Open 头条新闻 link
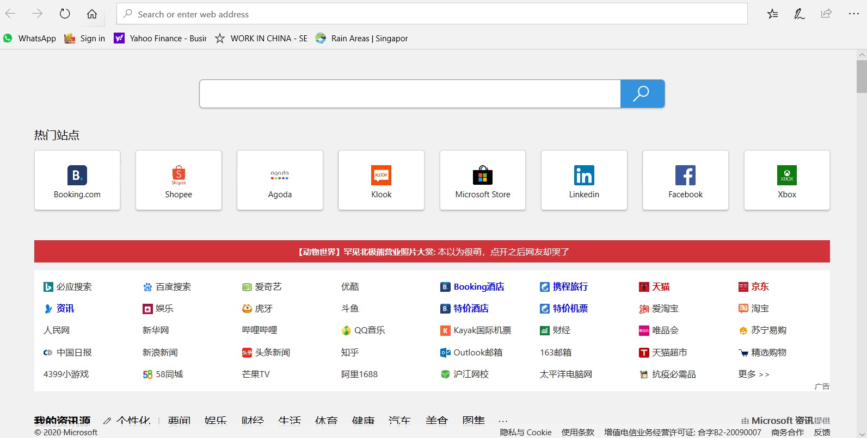Screen dimensions: 867x438 (x=266, y=353)
